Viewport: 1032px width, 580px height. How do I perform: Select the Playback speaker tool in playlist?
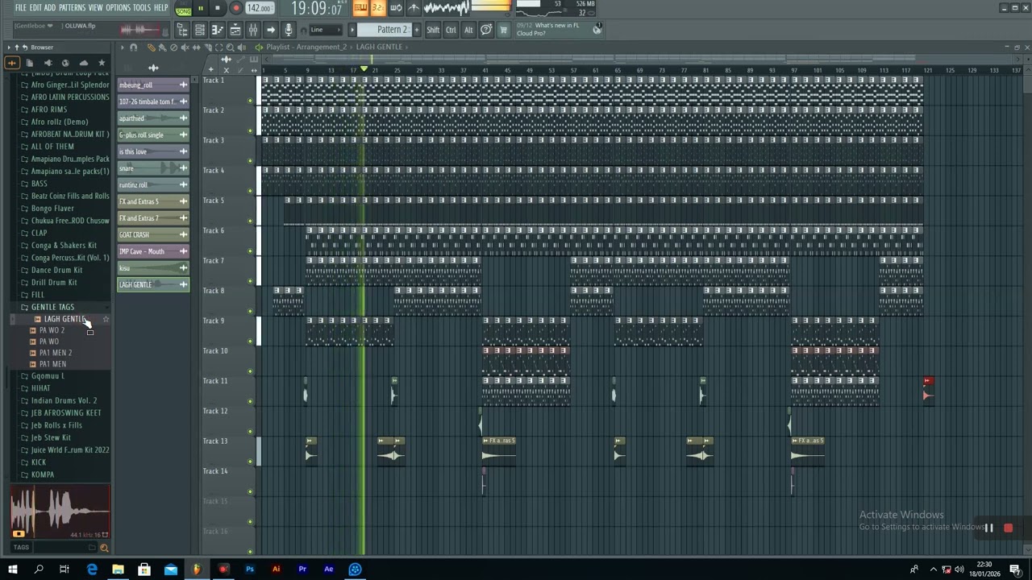pos(241,48)
